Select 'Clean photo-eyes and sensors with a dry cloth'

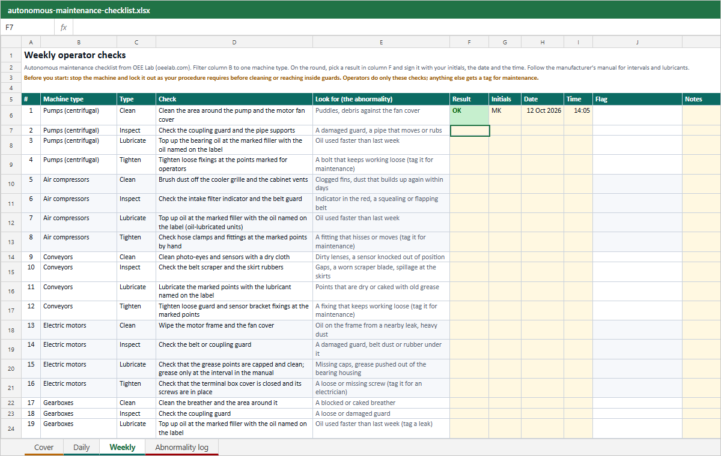tap(234, 257)
